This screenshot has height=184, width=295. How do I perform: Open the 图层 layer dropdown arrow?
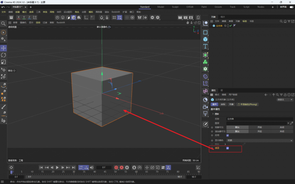pyautogui.click(x=288, y=123)
